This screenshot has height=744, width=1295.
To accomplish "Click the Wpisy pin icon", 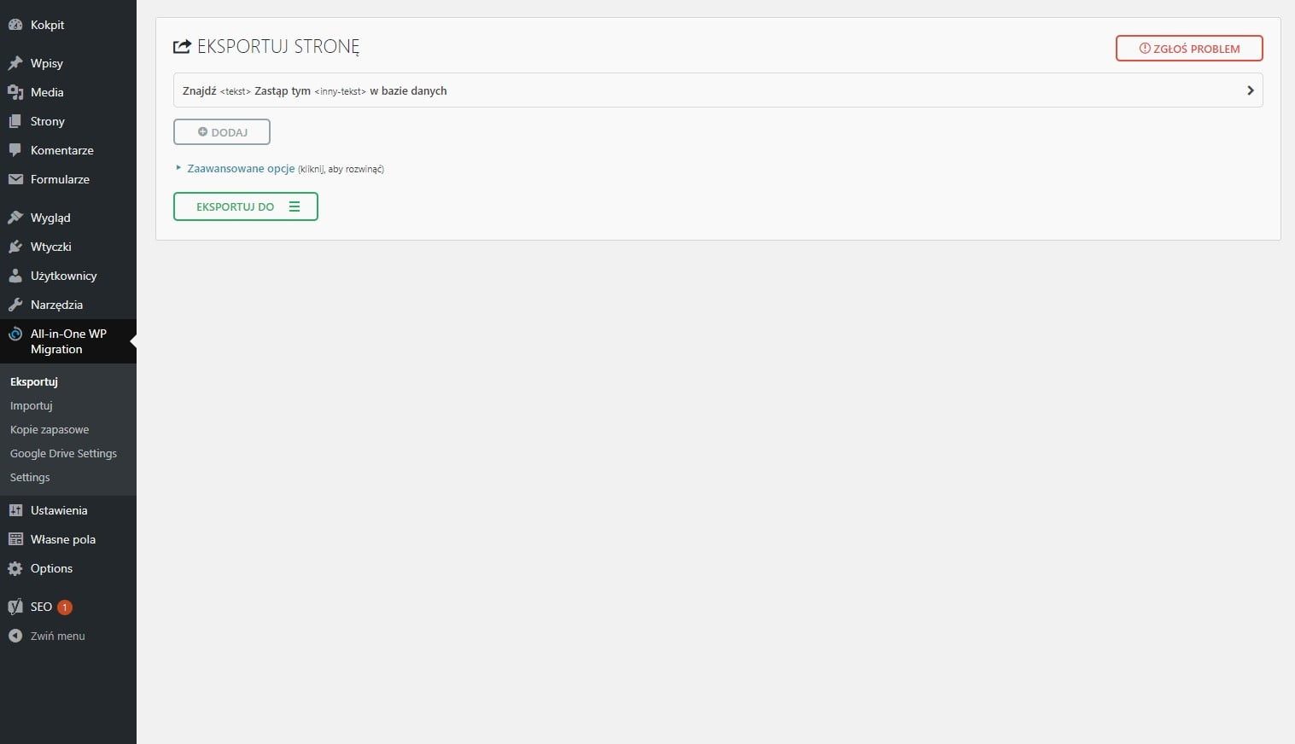I will pos(15,63).
